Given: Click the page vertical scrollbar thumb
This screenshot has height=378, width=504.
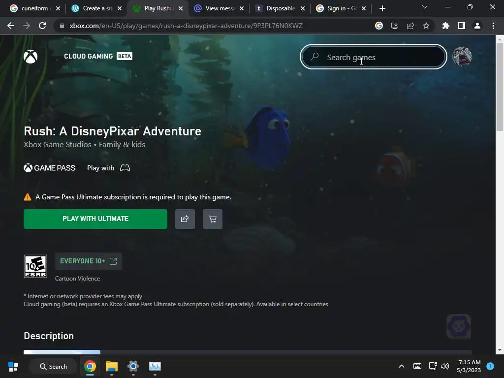Looking at the screenshot, I should click(x=500, y=87).
